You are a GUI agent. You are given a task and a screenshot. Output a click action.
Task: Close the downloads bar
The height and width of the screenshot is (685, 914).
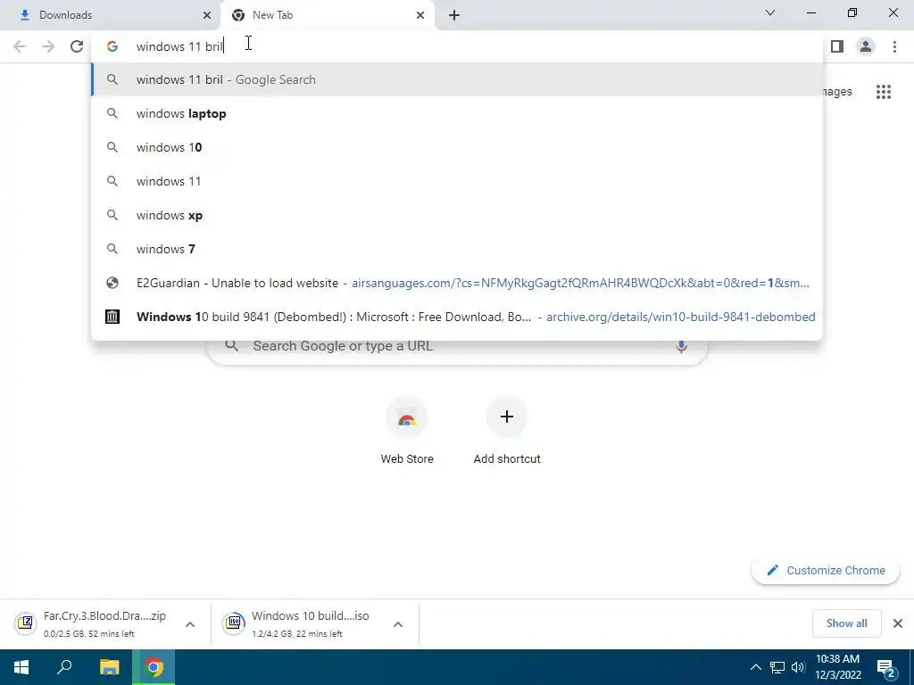click(898, 623)
